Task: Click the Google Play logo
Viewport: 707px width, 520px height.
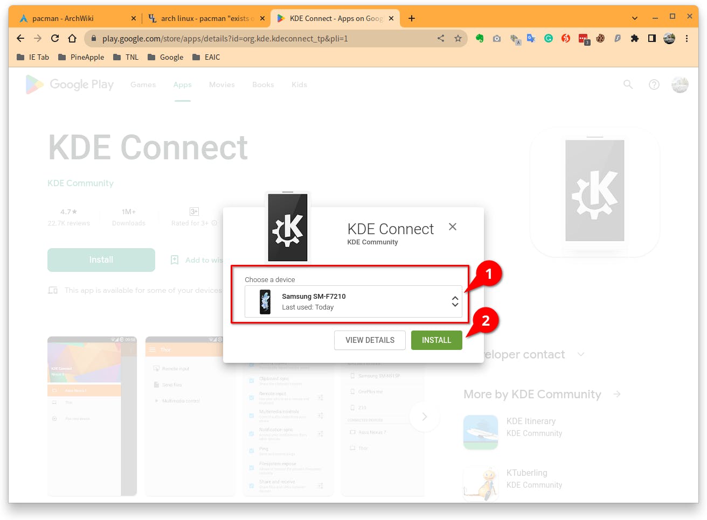Action: 70,85
